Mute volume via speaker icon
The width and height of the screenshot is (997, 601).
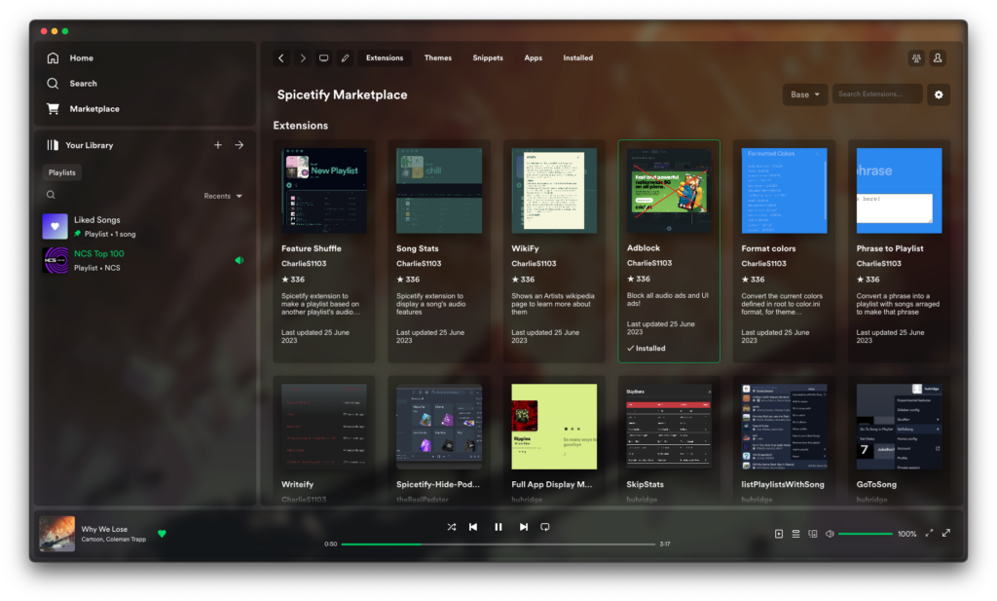[830, 534]
